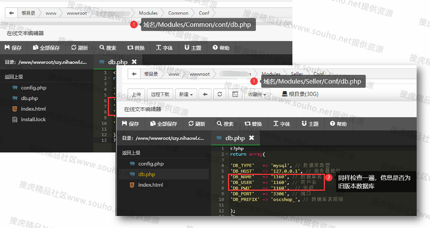
Task: Click '127.0.0.1' host value in code
Action: pos(286,171)
